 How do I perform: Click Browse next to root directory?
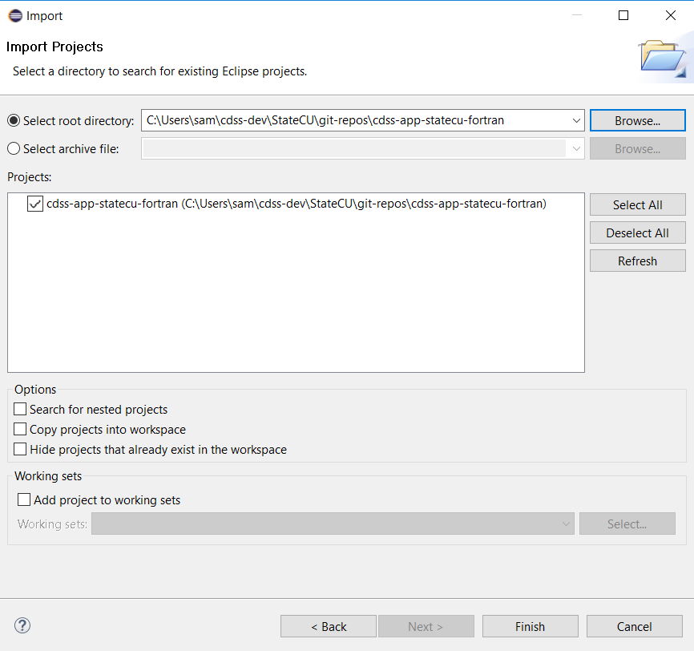pos(637,120)
